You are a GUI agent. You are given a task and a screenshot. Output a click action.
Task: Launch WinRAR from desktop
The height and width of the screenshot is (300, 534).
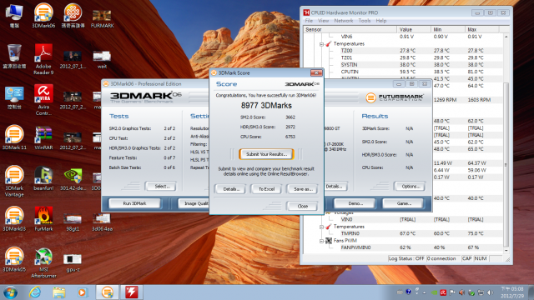(43, 138)
